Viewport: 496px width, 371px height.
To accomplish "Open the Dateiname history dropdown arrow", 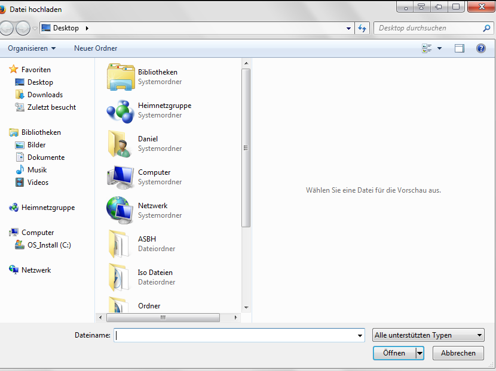I will click(x=360, y=336).
